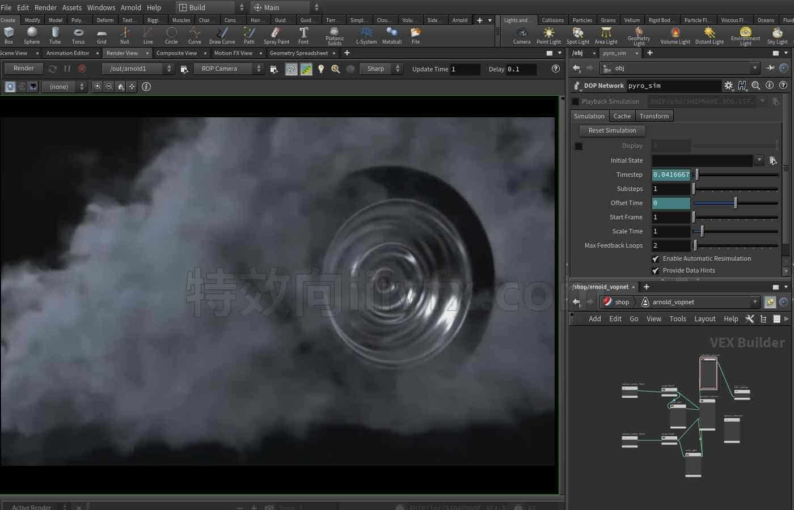
Task: Open the Arnold menu
Action: [x=130, y=7]
